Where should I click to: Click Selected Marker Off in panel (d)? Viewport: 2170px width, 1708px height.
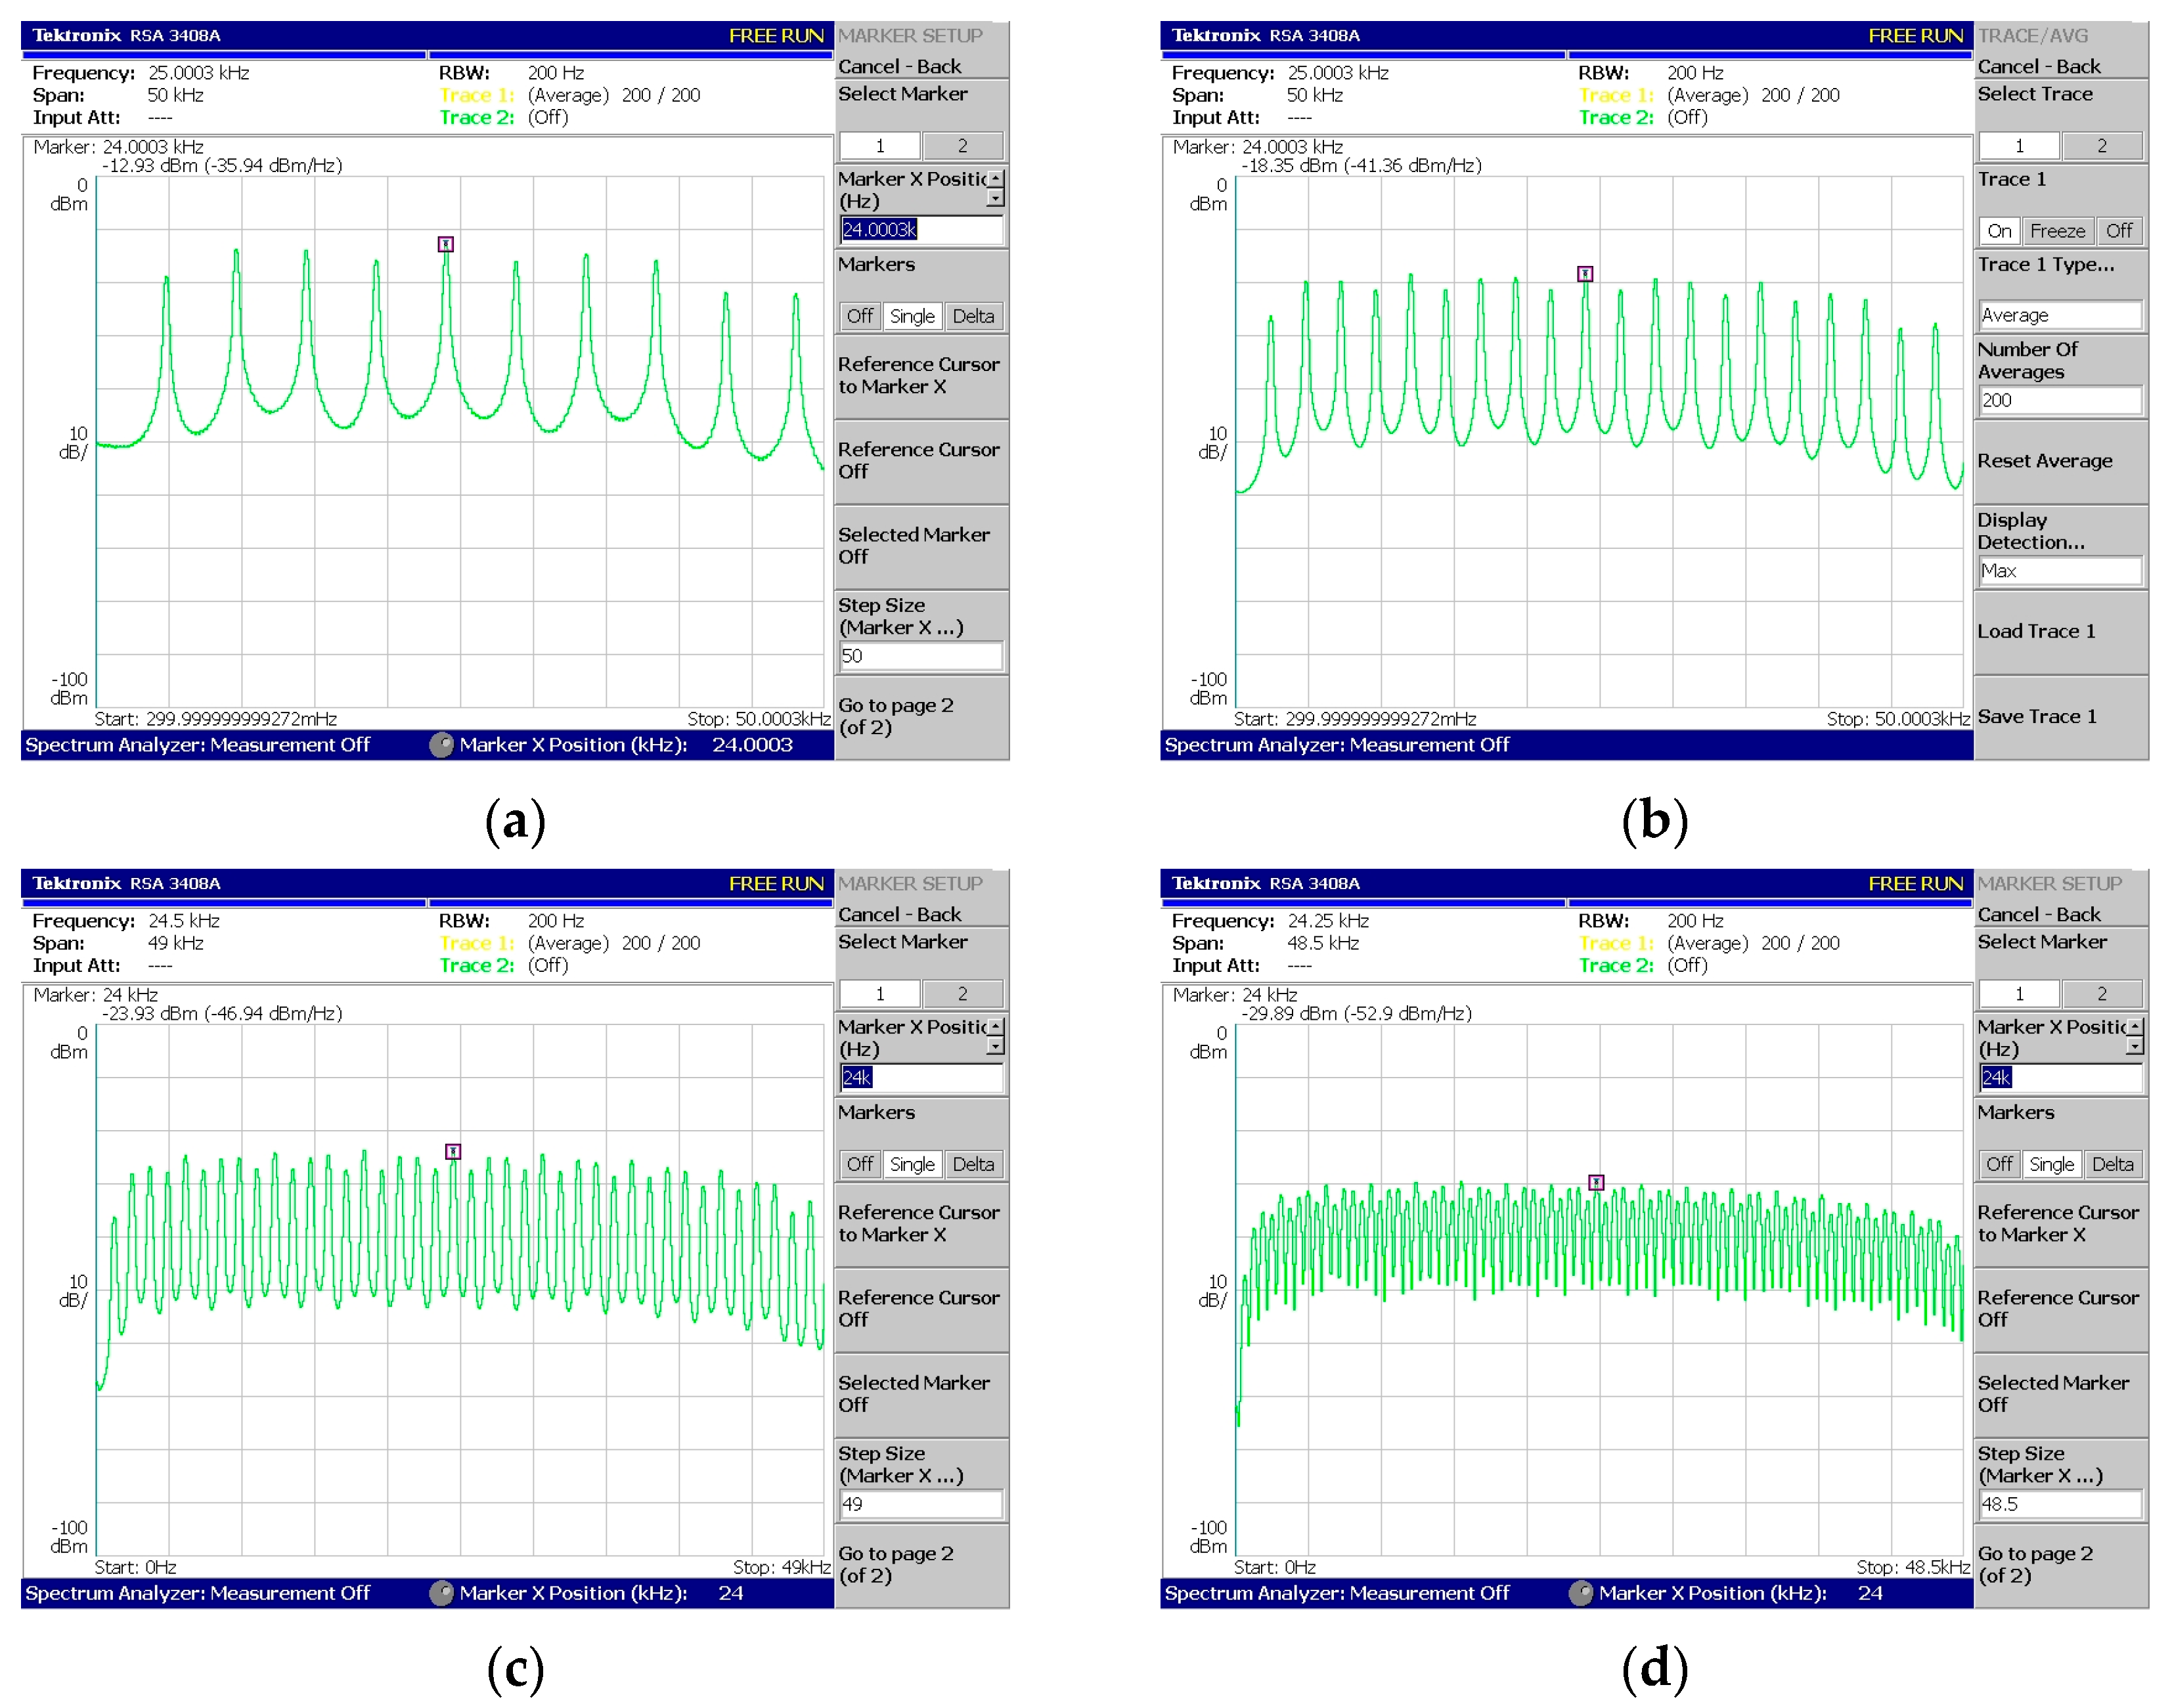click(2061, 1394)
